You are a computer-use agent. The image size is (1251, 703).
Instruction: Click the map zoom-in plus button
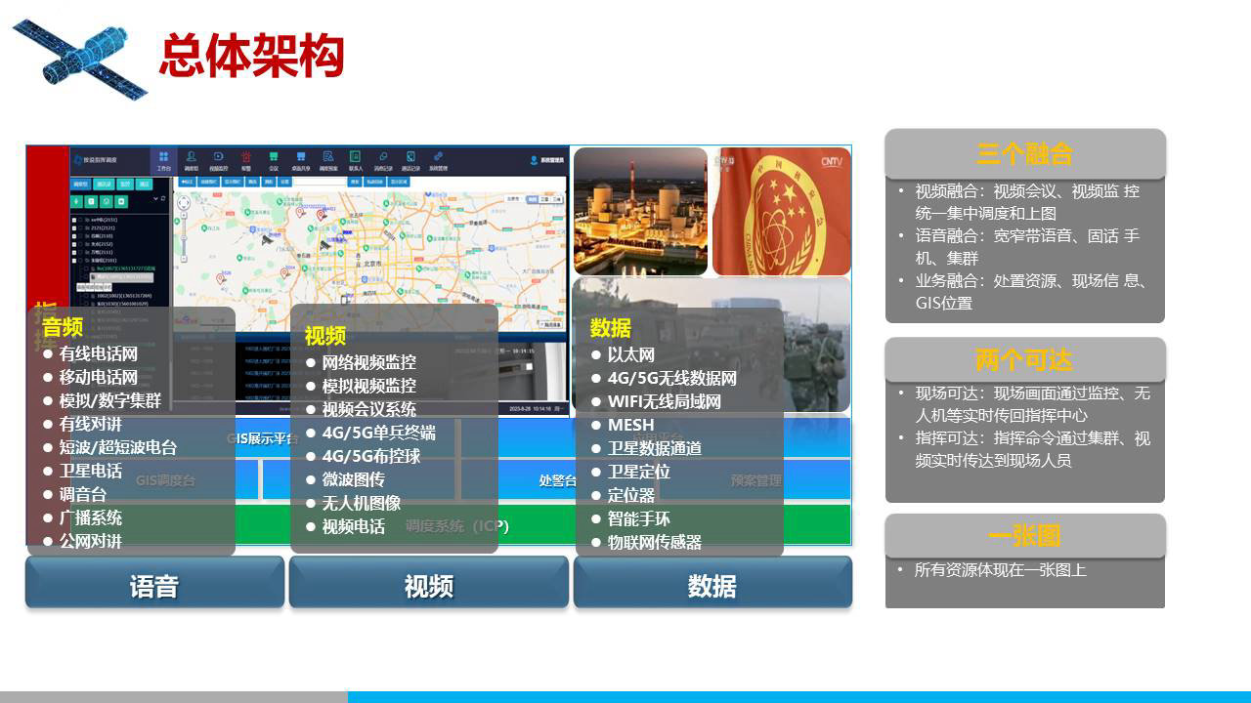click(x=184, y=216)
